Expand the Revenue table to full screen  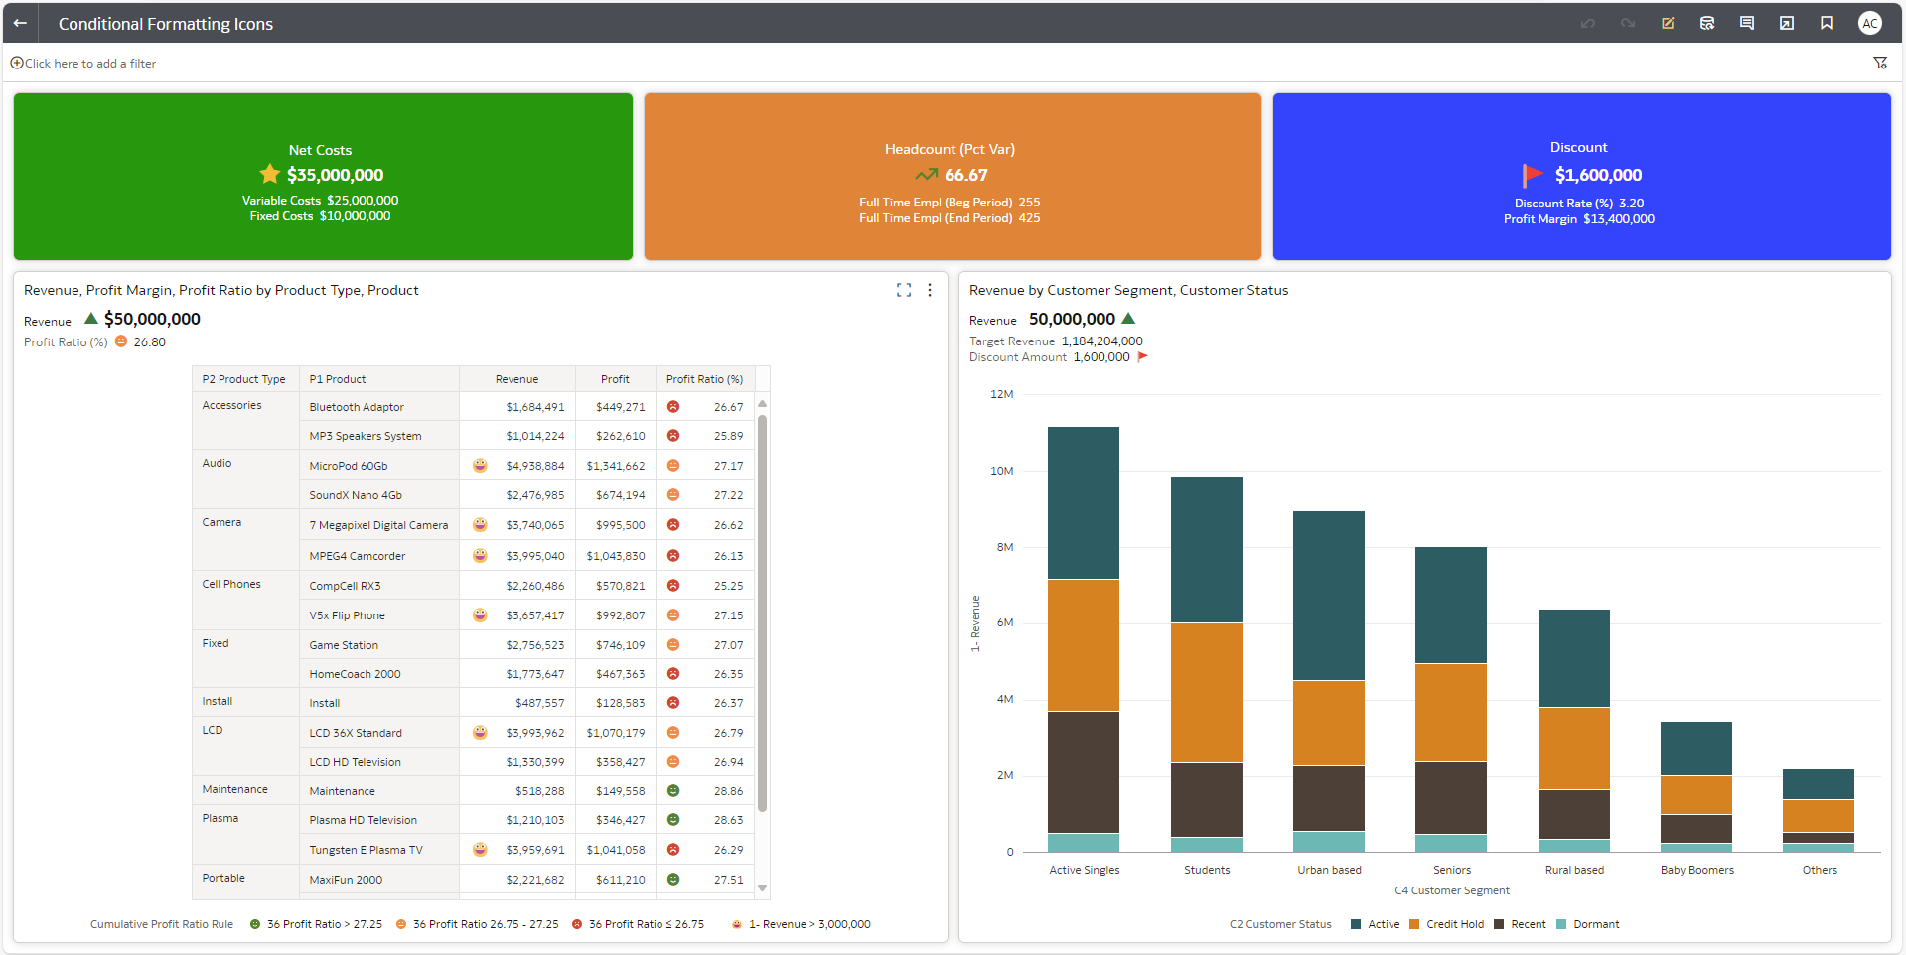[903, 290]
